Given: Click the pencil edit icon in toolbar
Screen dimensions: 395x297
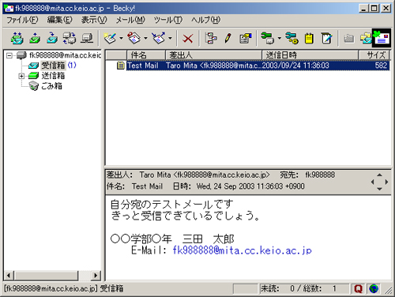Looking at the screenshot, I should (x=228, y=38).
